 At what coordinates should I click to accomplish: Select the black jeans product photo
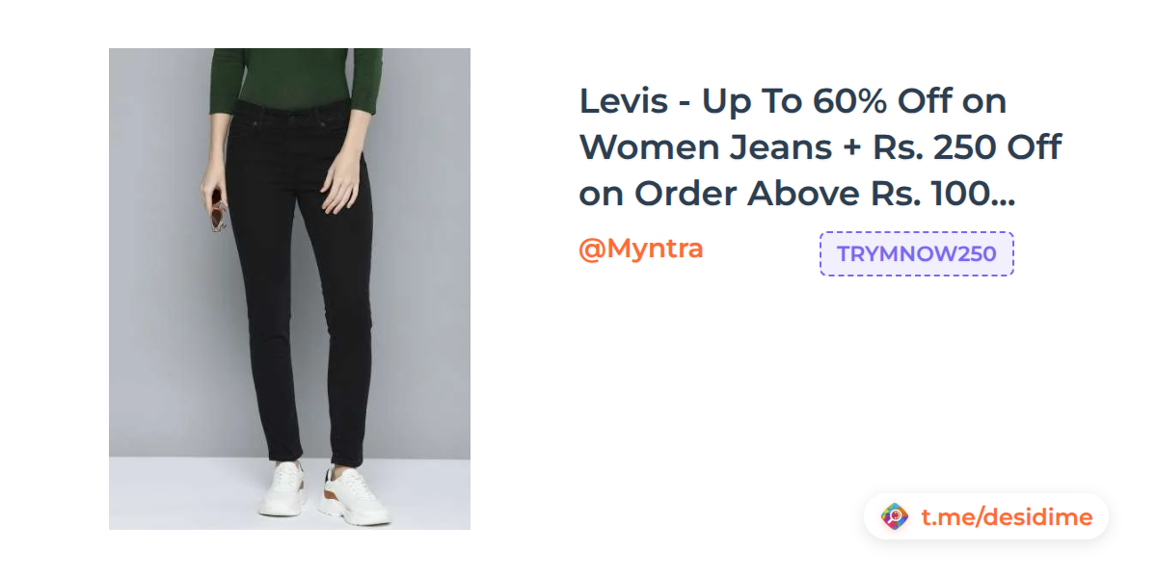(289, 289)
